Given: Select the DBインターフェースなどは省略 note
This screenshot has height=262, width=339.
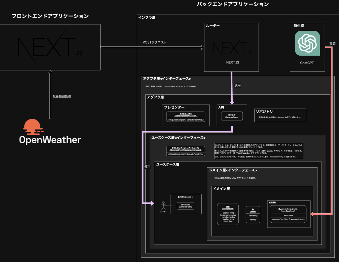Looking at the screenshot, I should [170, 86].
